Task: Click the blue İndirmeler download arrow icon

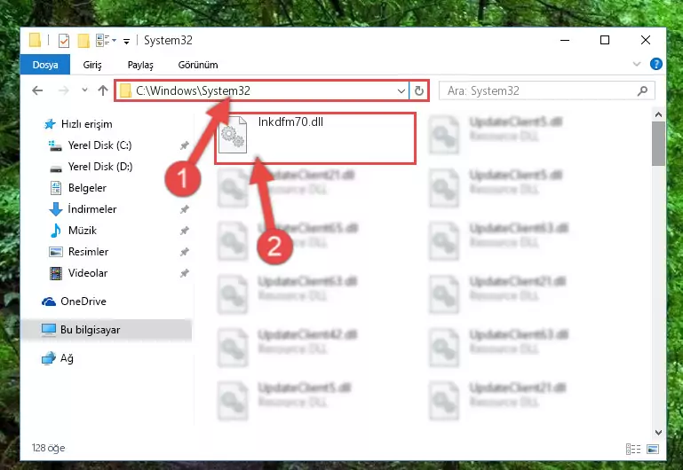Action: (x=55, y=209)
